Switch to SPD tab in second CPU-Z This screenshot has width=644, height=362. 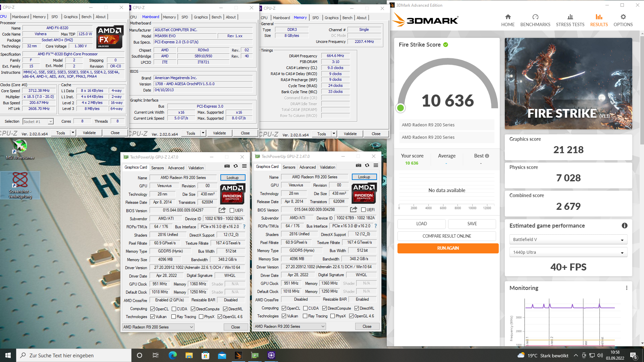(x=184, y=17)
